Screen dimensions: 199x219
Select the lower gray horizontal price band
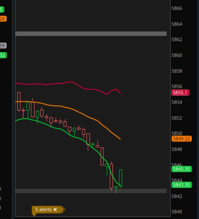pos(91,191)
